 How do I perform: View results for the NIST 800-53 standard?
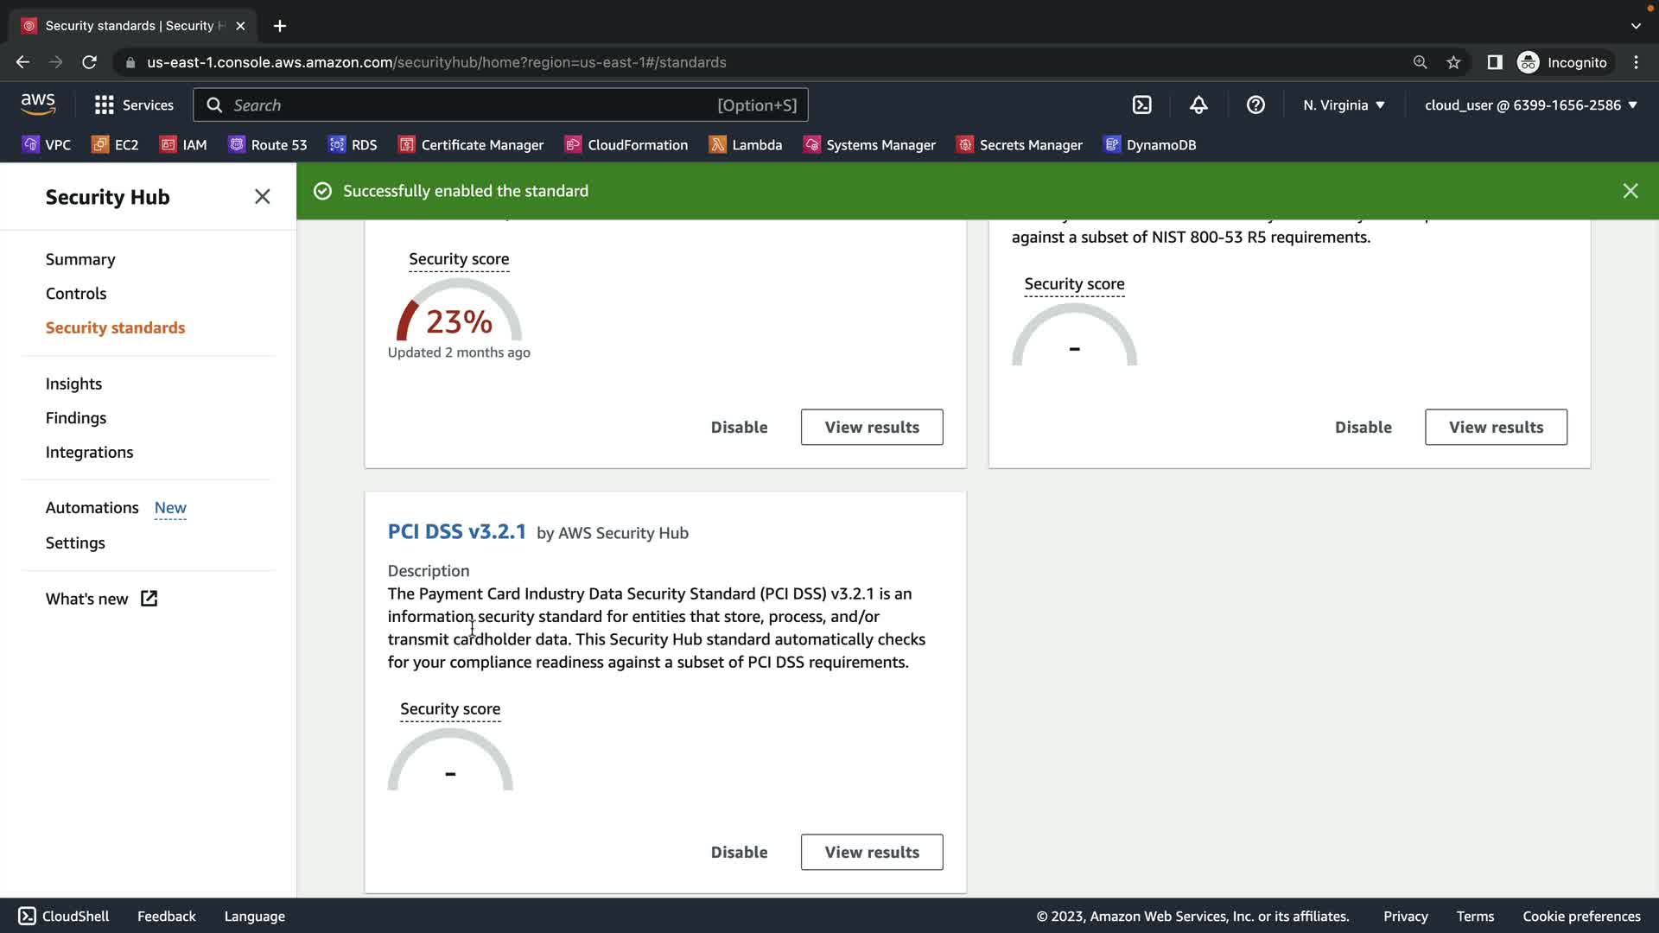(1496, 427)
